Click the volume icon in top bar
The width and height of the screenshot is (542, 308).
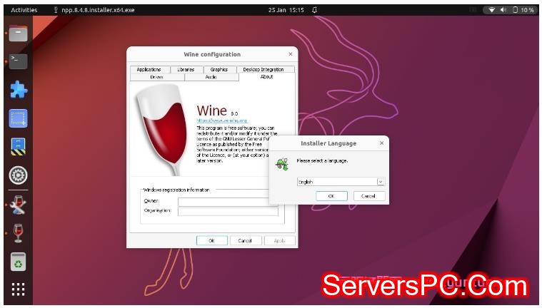[503, 10]
